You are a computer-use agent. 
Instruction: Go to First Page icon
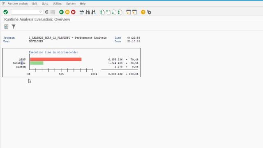(x=102, y=12)
